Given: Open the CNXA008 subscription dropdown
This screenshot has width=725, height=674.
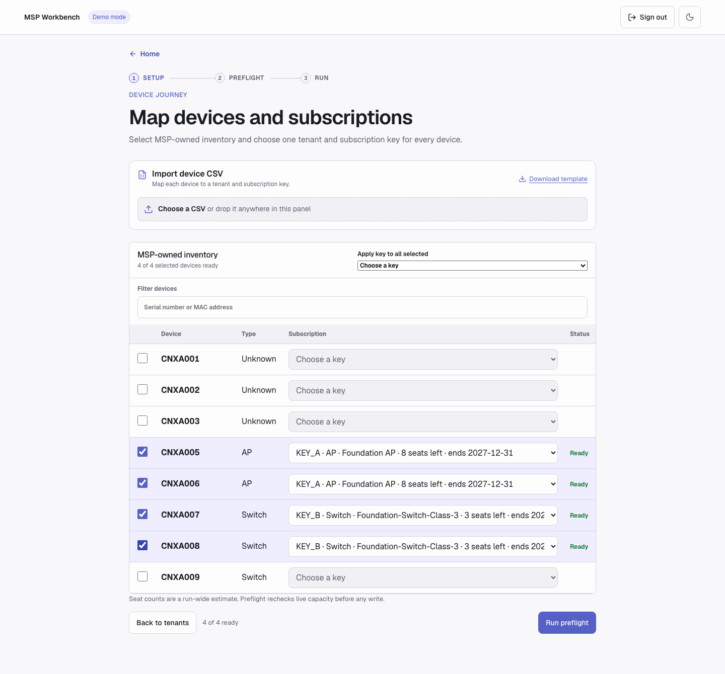Looking at the screenshot, I should click(423, 546).
